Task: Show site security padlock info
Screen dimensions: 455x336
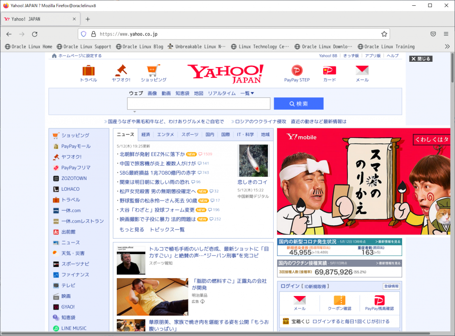Action: coord(93,34)
